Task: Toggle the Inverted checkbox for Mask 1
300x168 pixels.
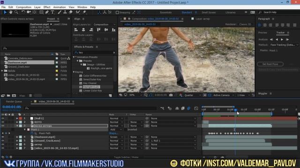Action: (125, 130)
